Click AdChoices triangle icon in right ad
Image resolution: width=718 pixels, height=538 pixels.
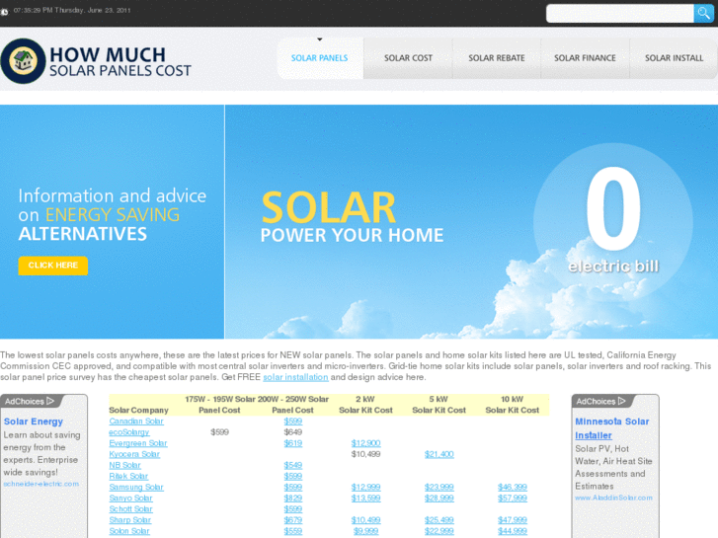622,401
